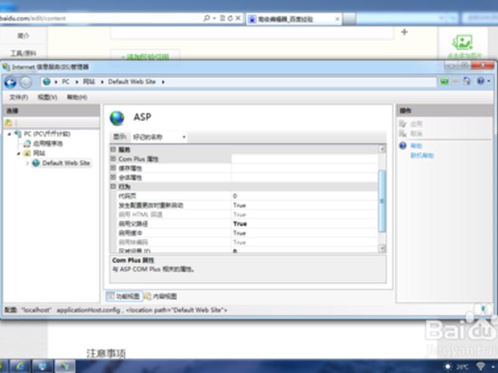498x373 pixels.
Task: Click the Default Web Site breadcrumb segment
Action: (x=132, y=82)
